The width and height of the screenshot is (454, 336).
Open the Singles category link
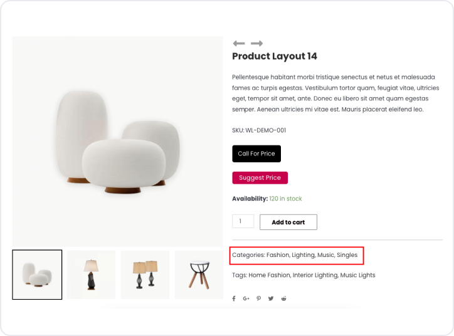click(347, 255)
